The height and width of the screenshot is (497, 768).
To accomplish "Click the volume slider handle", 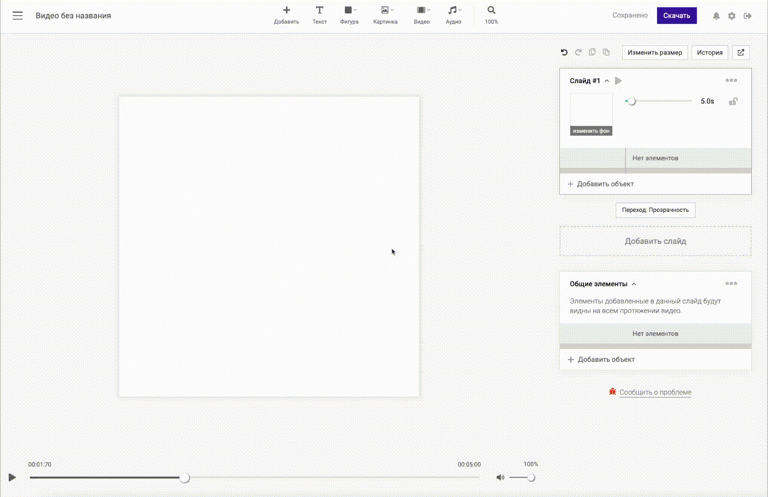I will click(531, 478).
